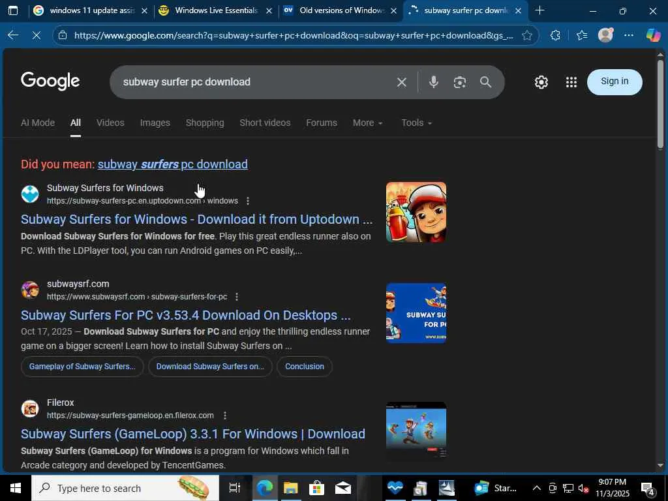Screen dimensions: 668x501
Task: Click the subwaysrf.com result thumbnail
Action: coord(416,313)
